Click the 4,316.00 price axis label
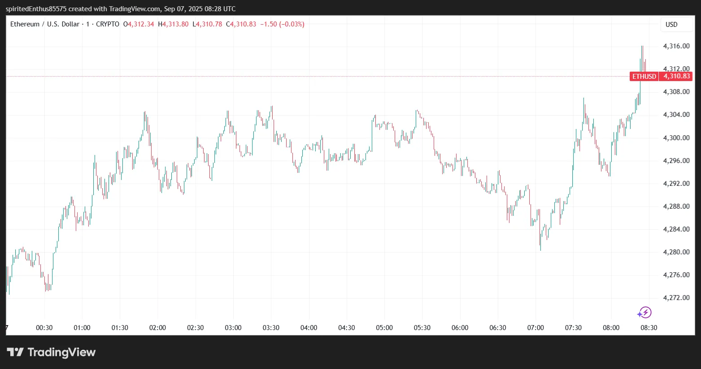Viewport: 701px width, 369px height. (x=676, y=46)
